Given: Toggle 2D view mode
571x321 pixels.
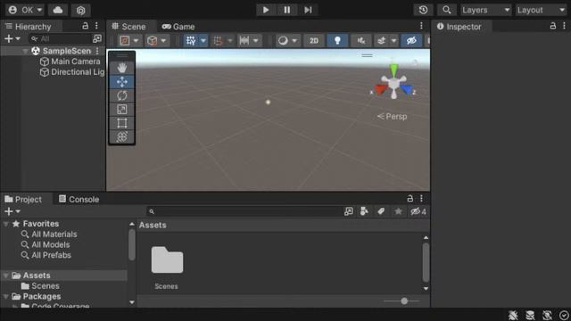Looking at the screenshot, I should coord(314,41).
